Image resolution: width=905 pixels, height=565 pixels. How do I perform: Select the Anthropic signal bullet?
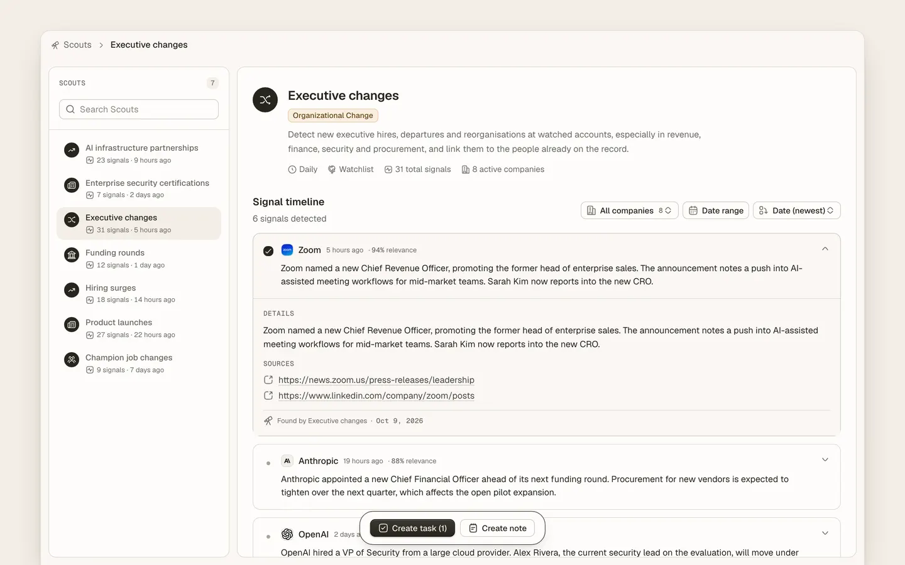point(268,463)
